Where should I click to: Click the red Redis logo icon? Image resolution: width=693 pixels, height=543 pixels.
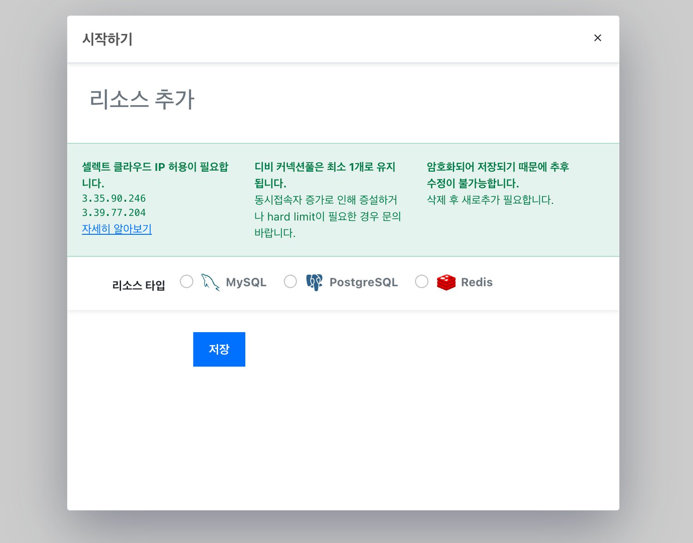click(x=446, y=282)
